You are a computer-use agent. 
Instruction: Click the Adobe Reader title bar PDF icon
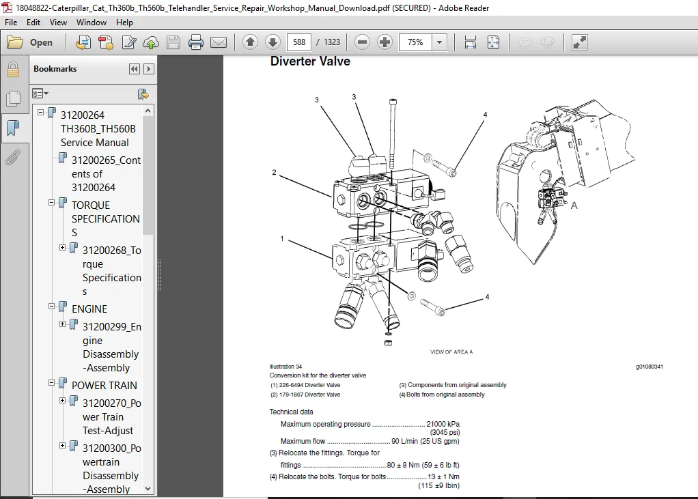click(x=7, y=8)
